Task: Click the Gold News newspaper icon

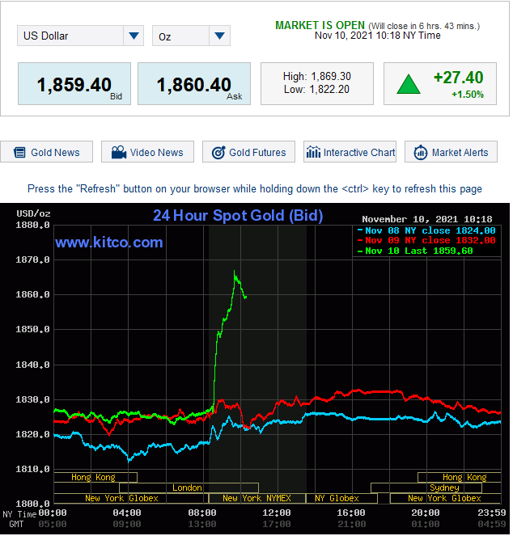Action: point(19,153)
